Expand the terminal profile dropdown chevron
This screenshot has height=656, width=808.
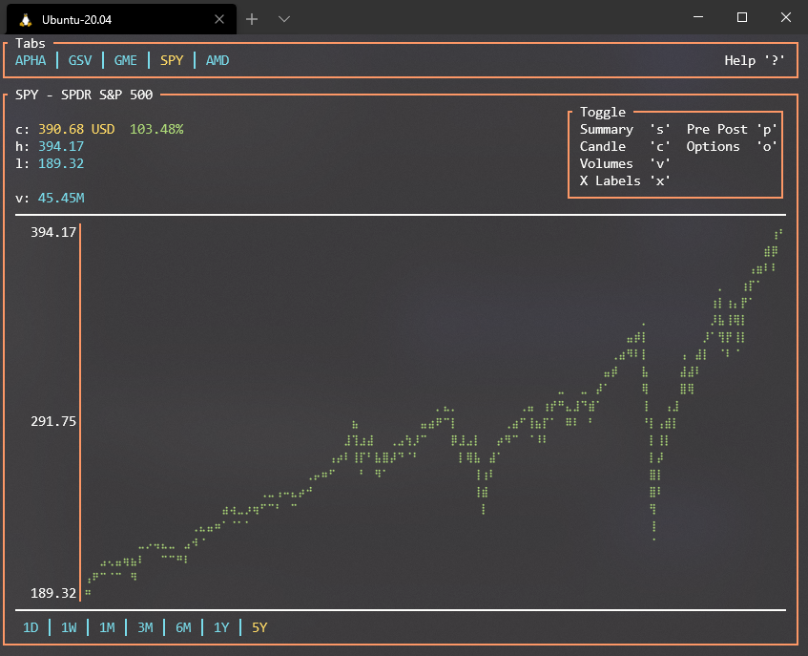pos(284,19)
